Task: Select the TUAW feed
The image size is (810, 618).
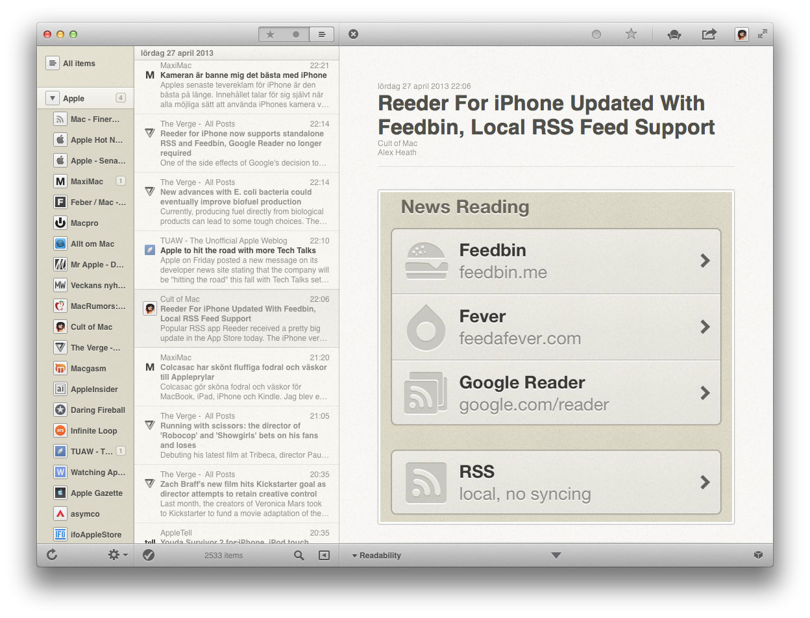Action: 86,452
